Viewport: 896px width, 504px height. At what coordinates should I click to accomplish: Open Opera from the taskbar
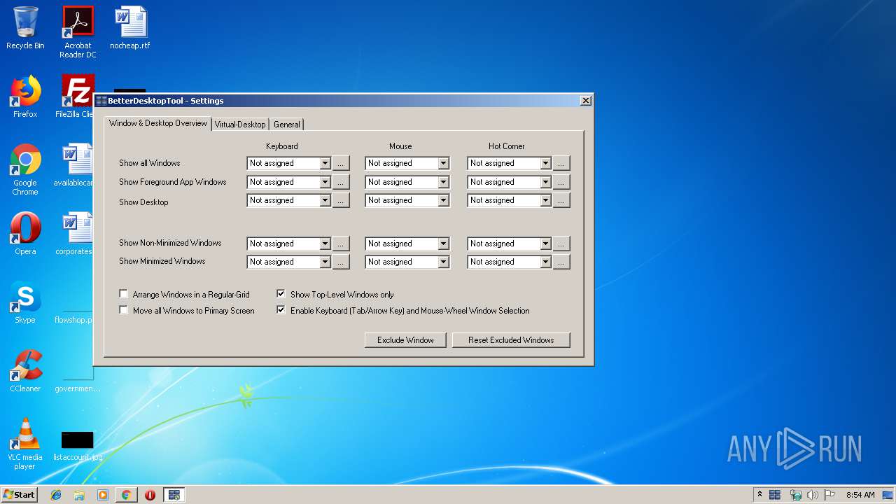tap(150, 495)
